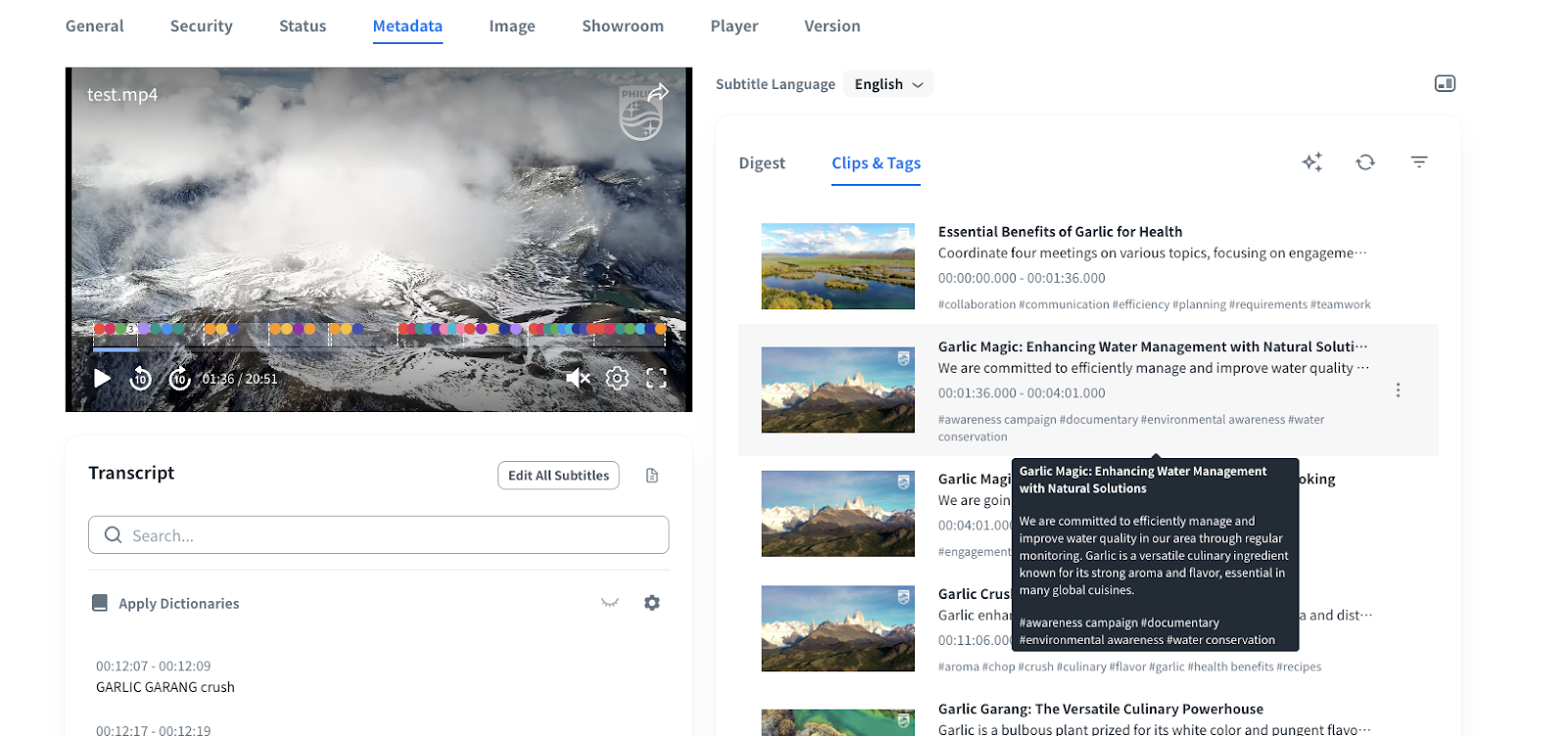Open the clips filter icon
Screen dimensions: 1567x736
click(x=1418, y=162)
